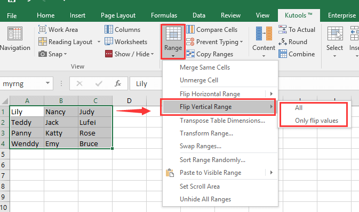Open the Prevent Typing dropdown arrow
359x212 pixels.
click(x=241, y=42)
